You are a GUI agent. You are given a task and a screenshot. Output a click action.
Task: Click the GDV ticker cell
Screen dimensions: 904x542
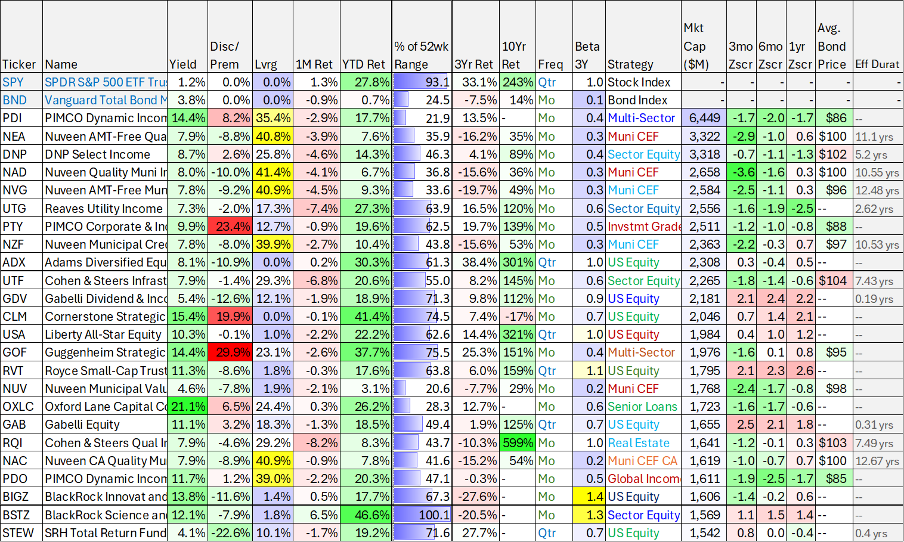point(21,299)
